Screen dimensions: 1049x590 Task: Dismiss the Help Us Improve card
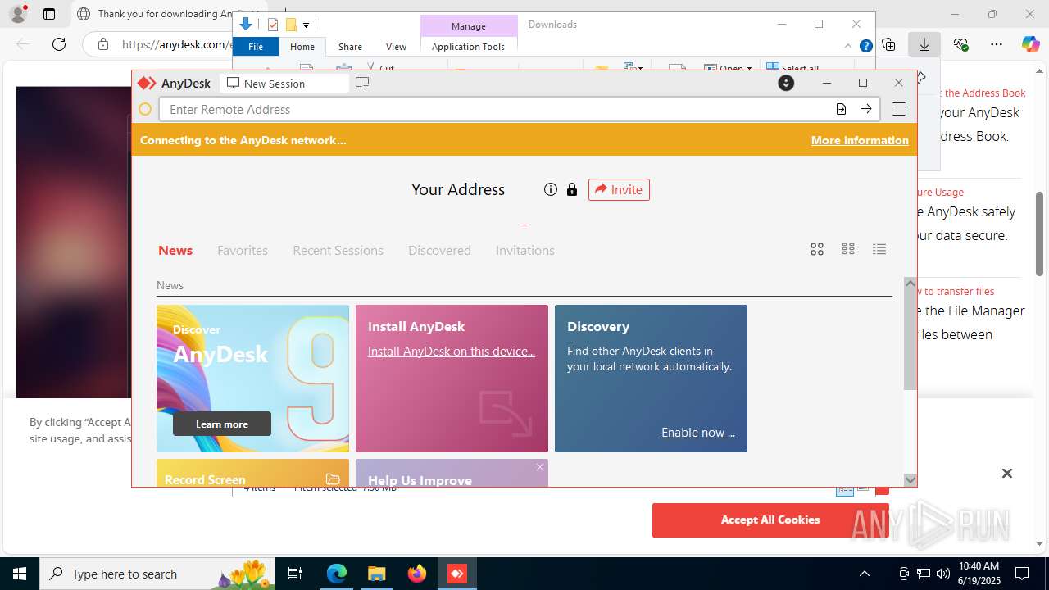coord(539,467)
